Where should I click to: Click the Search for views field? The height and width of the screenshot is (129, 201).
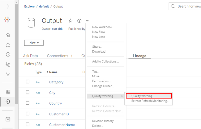click(188, 6)
